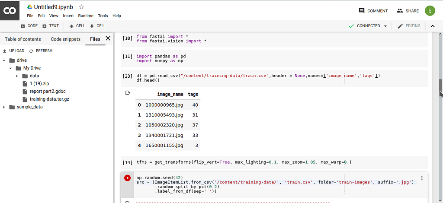Open the cell's three-dot options menu
This screenshot has height=203, width=443.
(x=422, y=178)
